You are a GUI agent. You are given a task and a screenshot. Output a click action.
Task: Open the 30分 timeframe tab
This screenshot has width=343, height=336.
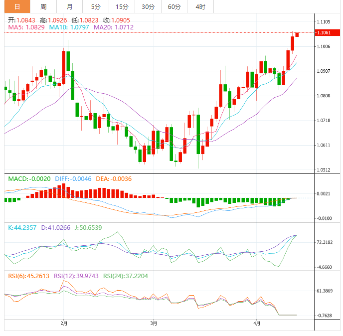coord(148,6)
